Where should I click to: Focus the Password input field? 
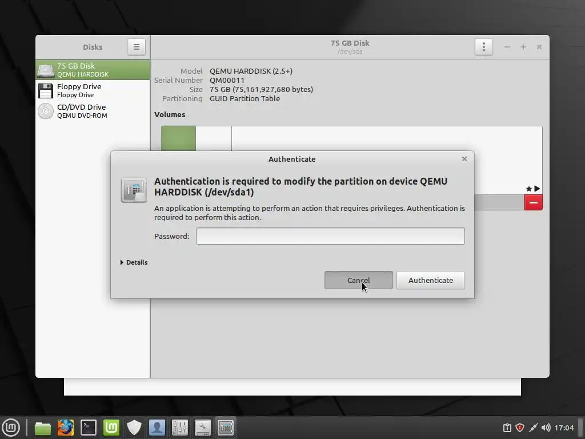point(330,236)
